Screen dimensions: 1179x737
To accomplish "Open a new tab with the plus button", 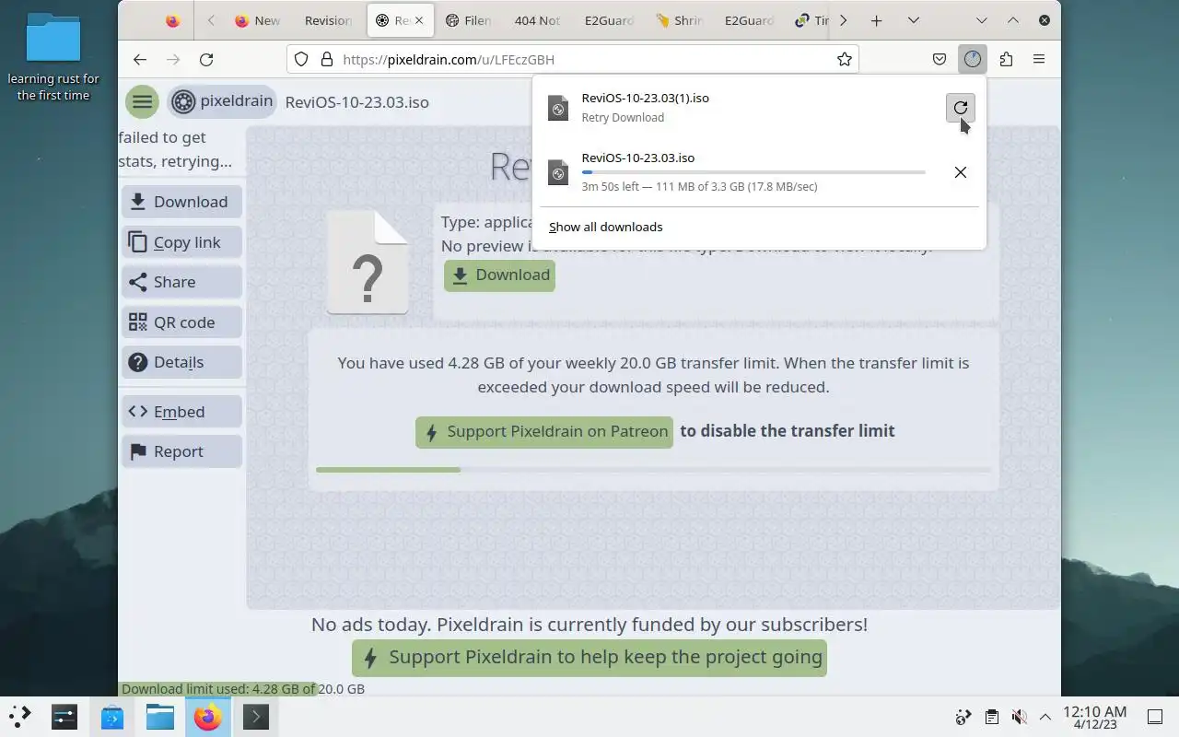I will tap(877, 20).
